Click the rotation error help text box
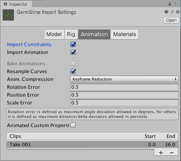This screenshot has width=181, height=161. click(x=92, y=114)
